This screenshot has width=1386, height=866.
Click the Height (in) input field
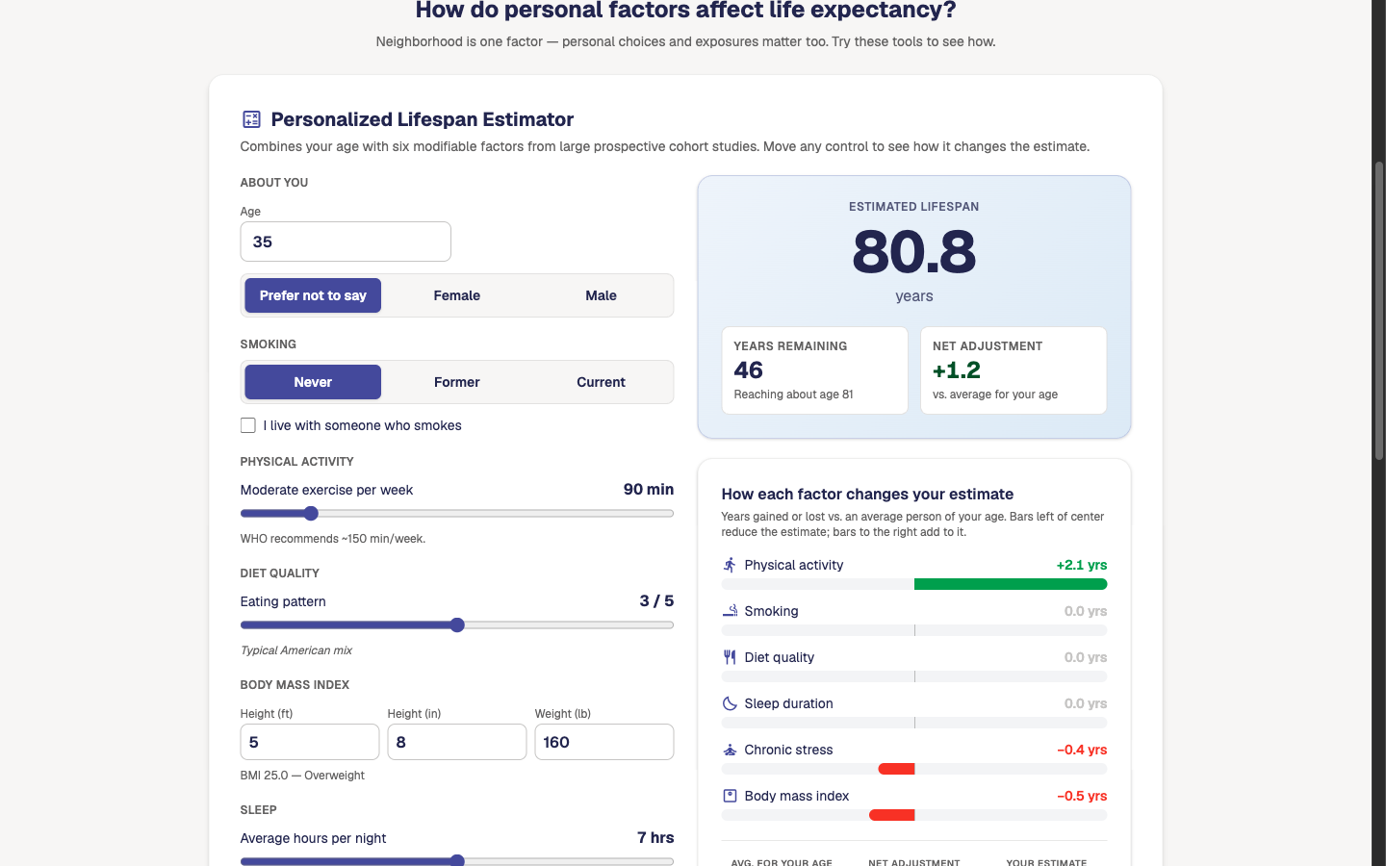pos(457,742)
